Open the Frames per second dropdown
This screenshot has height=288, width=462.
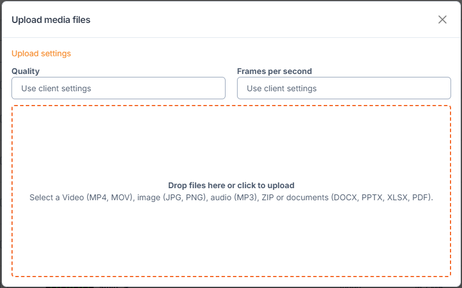[344, 88]
